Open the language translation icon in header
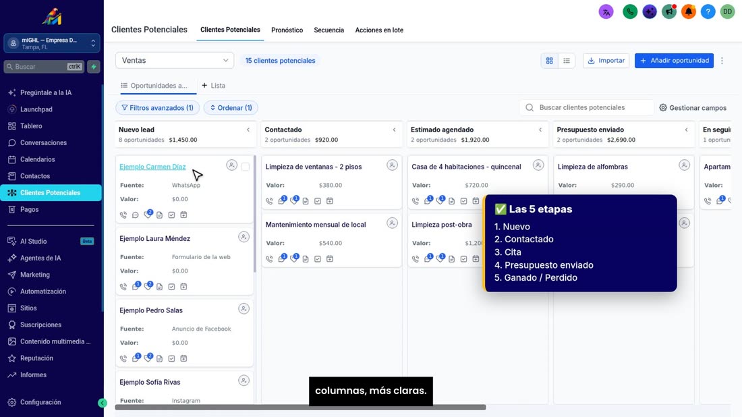 coord(606,12)
